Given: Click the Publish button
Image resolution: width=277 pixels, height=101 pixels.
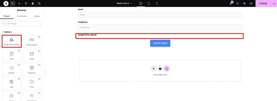Looking at the screenshot, I should coord(263,3).
